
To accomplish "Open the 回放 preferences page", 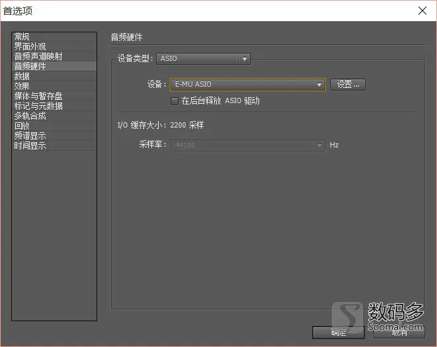I will click(54, 126).
